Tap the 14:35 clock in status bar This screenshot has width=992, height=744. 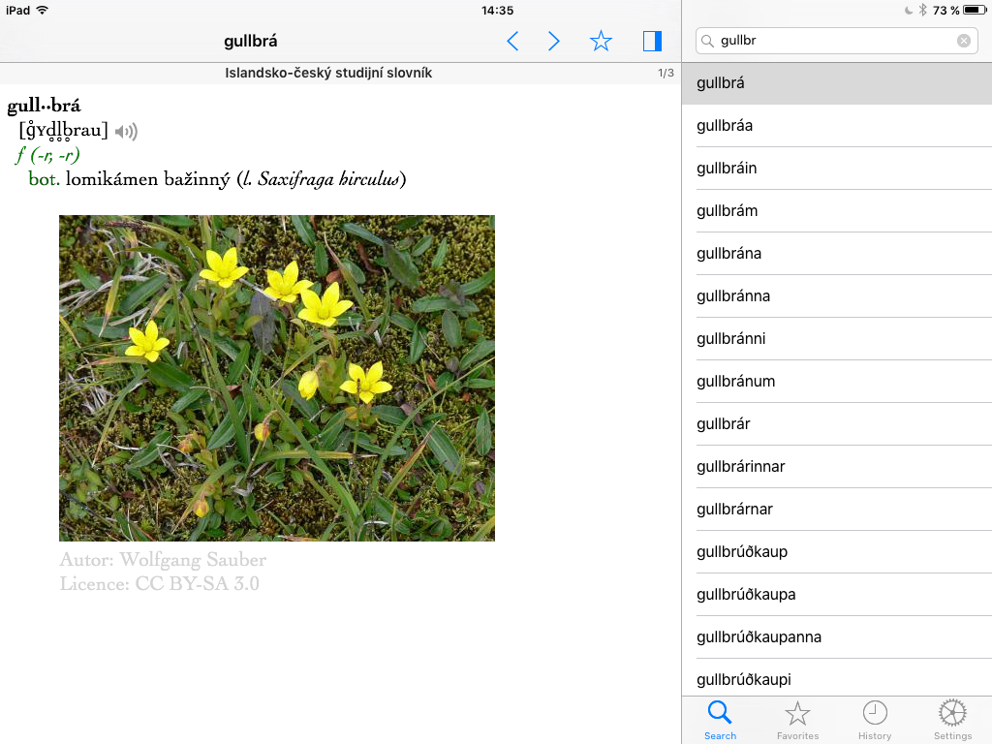click(497, 10)
